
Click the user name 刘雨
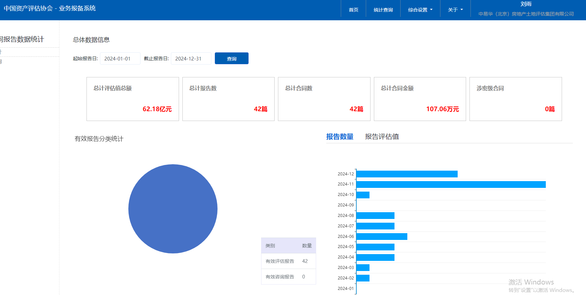(526, 4)
